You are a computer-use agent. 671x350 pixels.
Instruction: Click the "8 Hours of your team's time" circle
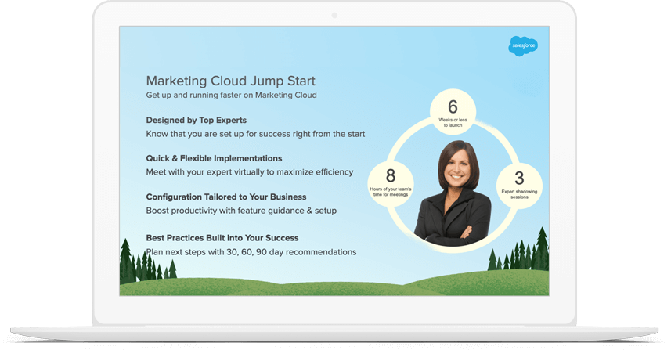pyautogui.click(x=391, y=184)
